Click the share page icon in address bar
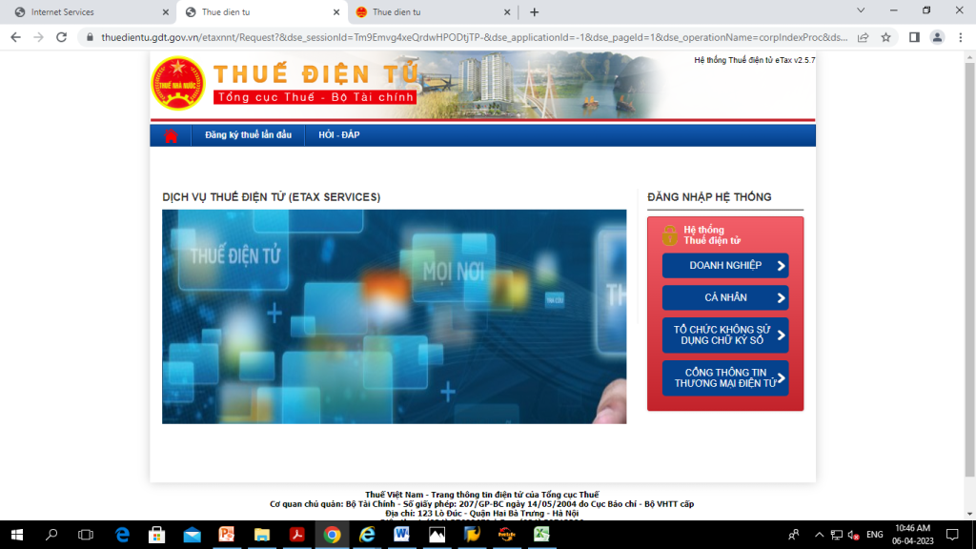Screen dimensions: 976x549 click(863, 37)
